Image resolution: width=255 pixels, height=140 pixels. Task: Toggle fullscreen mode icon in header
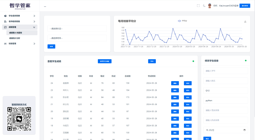tap(198, 6)
